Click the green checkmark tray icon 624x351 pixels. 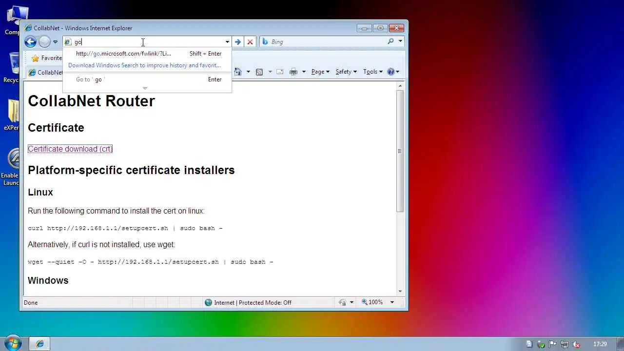click(x=541, y=344)
